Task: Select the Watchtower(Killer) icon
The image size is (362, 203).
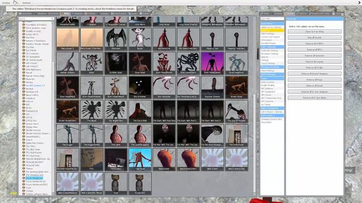Action: click(188, 159)
